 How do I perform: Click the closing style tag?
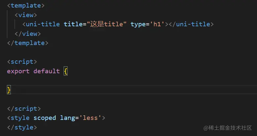[22, 127]
